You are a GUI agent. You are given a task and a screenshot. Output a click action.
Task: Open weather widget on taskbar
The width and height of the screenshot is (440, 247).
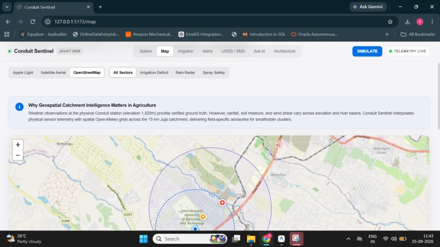point(24,239)
